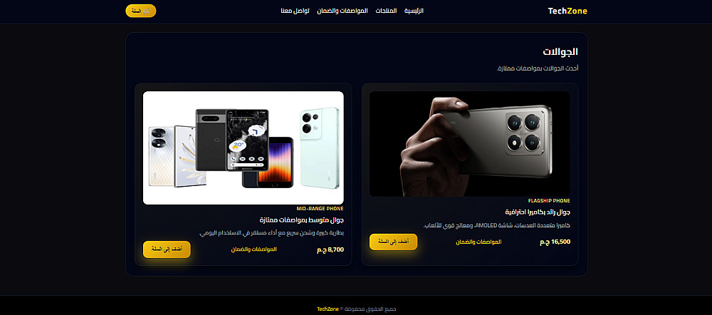Click the 8,700 ج.م price
The height and width of the screenshot is (315, 712).
(330, 249)
